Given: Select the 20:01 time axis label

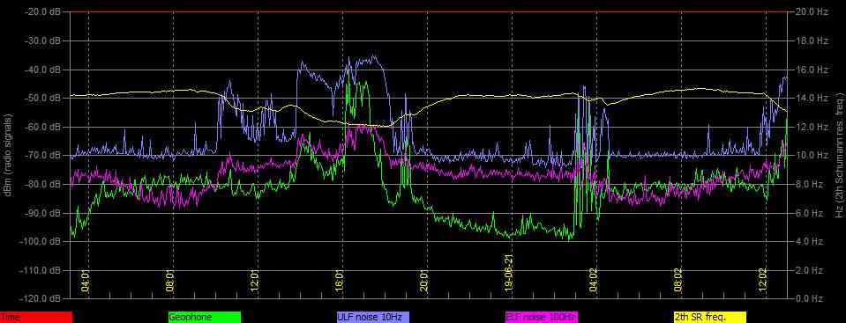Looking at the screenshot, I should (x=424, y=281).
